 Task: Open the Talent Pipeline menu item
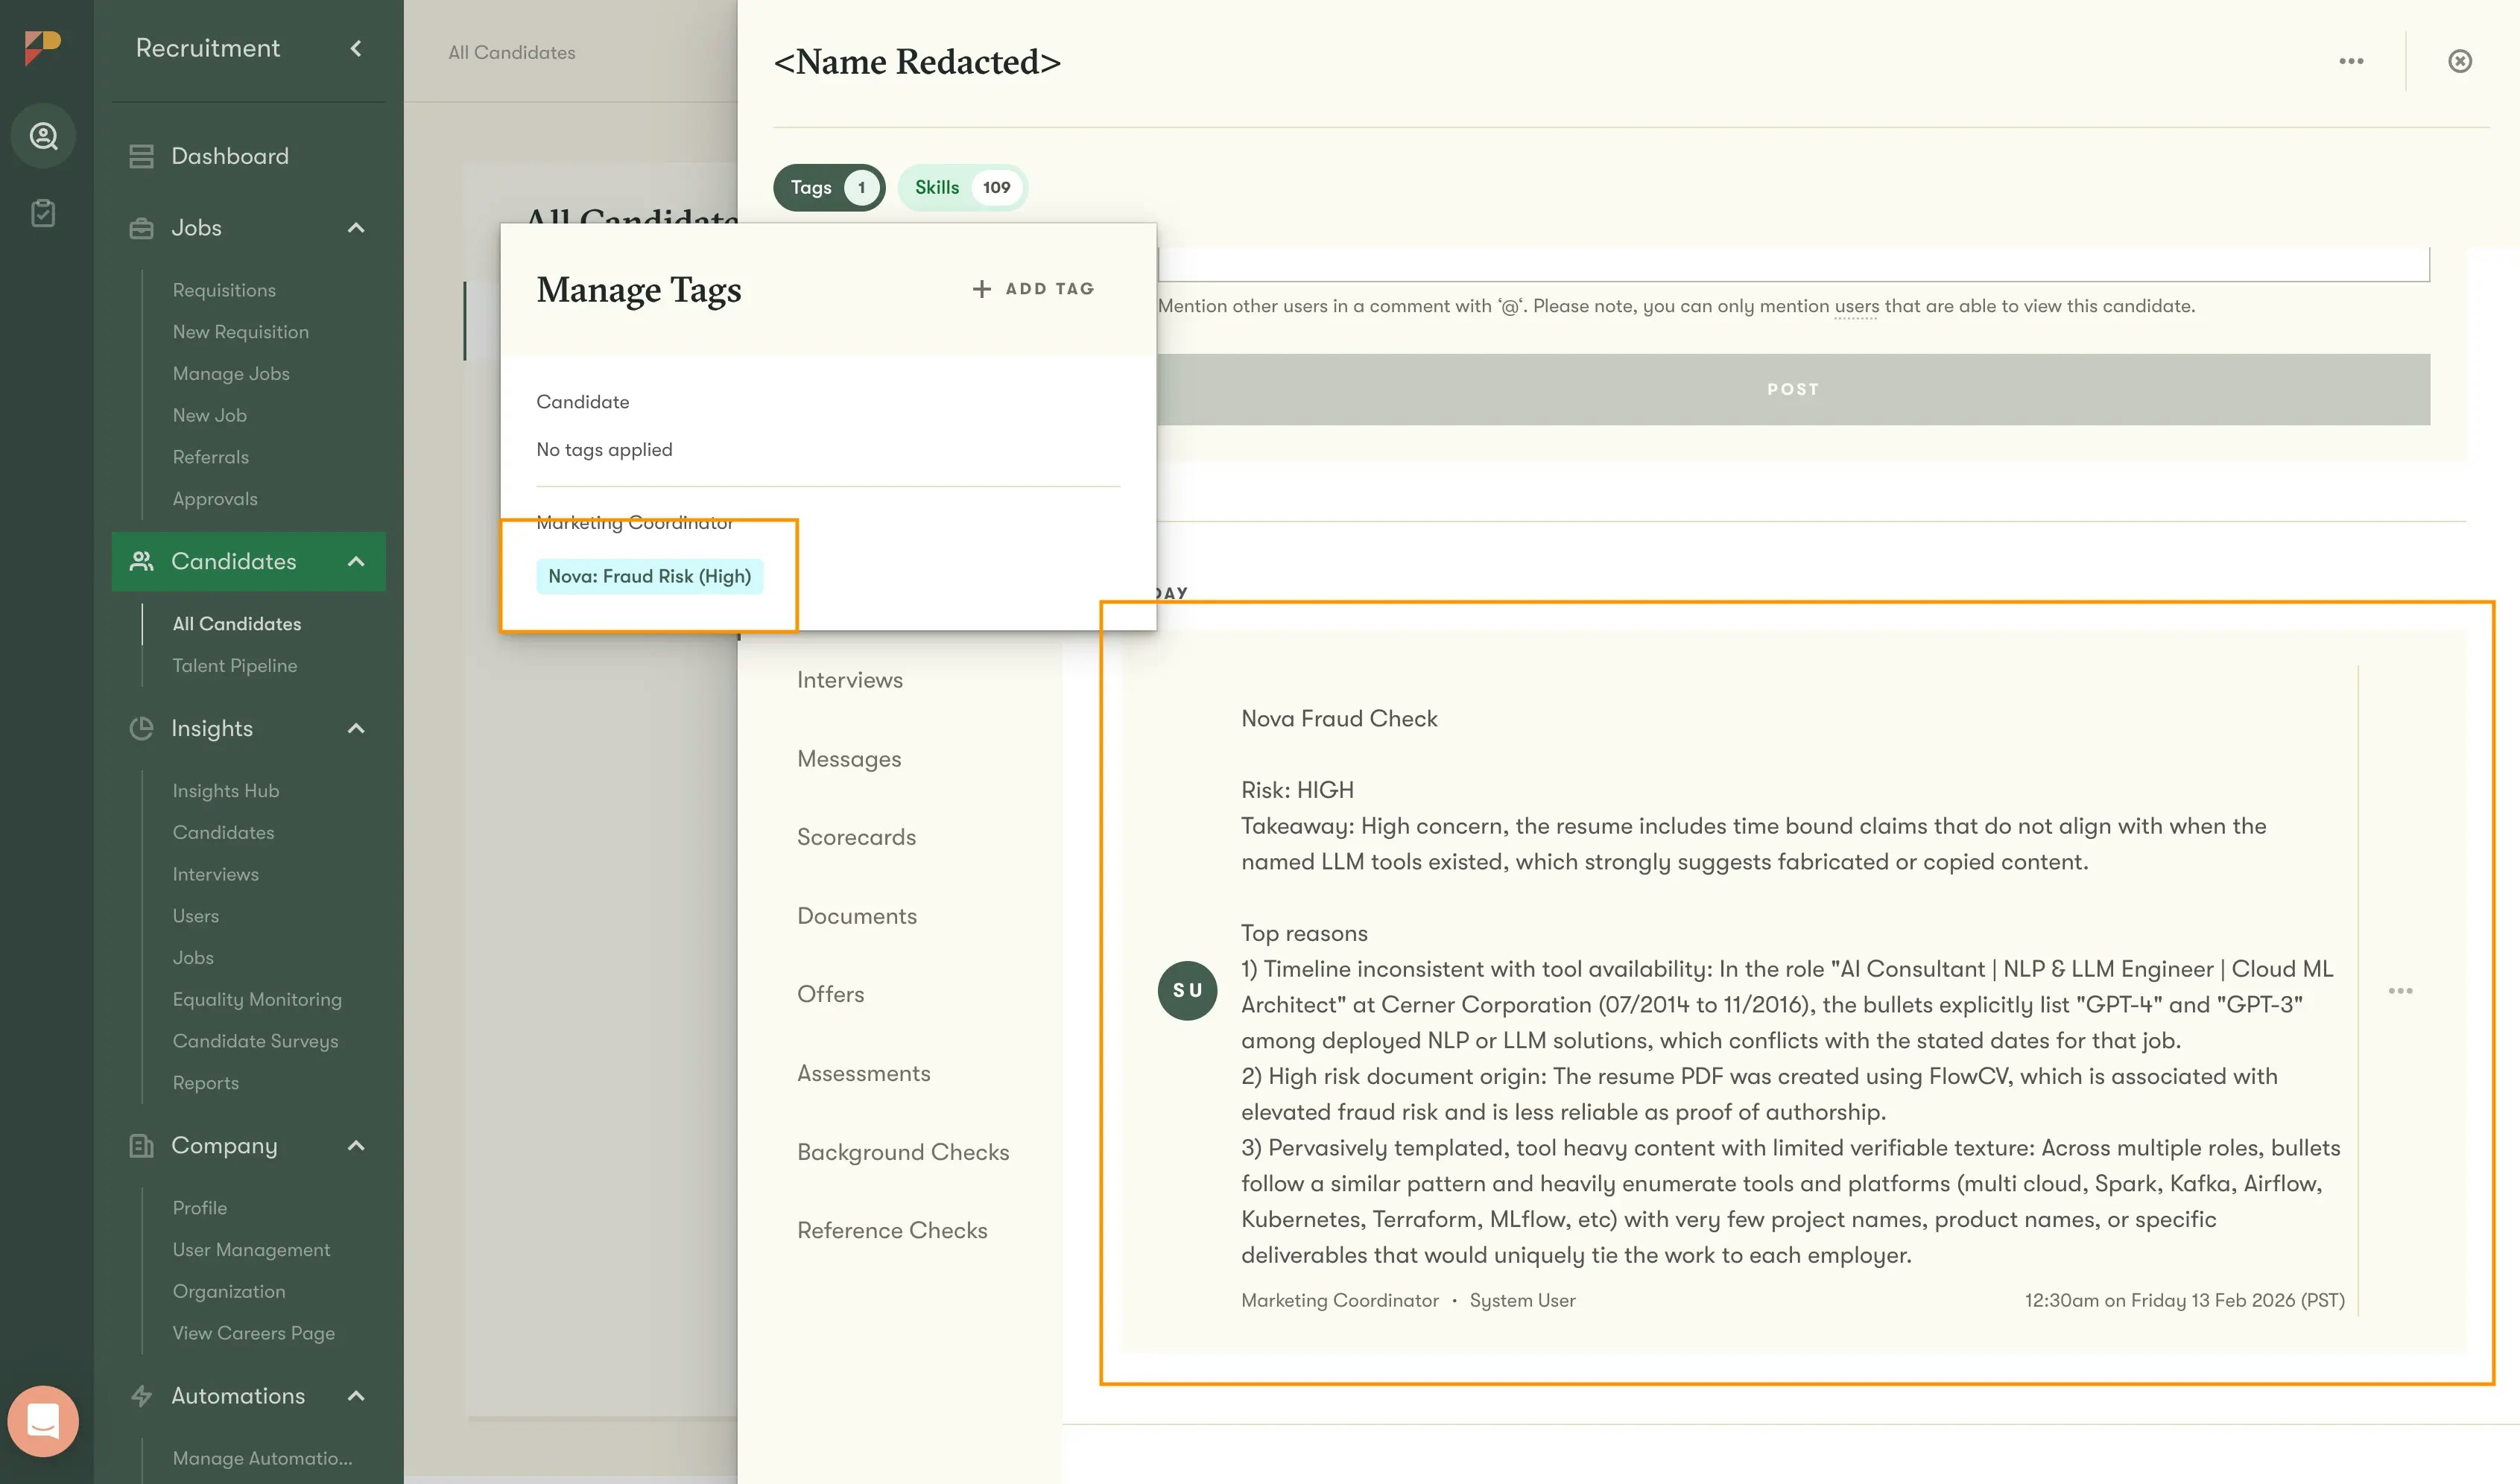click(x=234, y=665)
